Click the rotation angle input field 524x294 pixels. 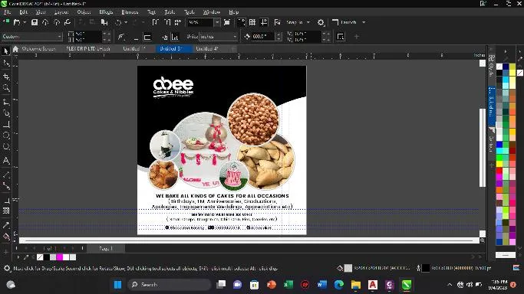click(264, 36)
